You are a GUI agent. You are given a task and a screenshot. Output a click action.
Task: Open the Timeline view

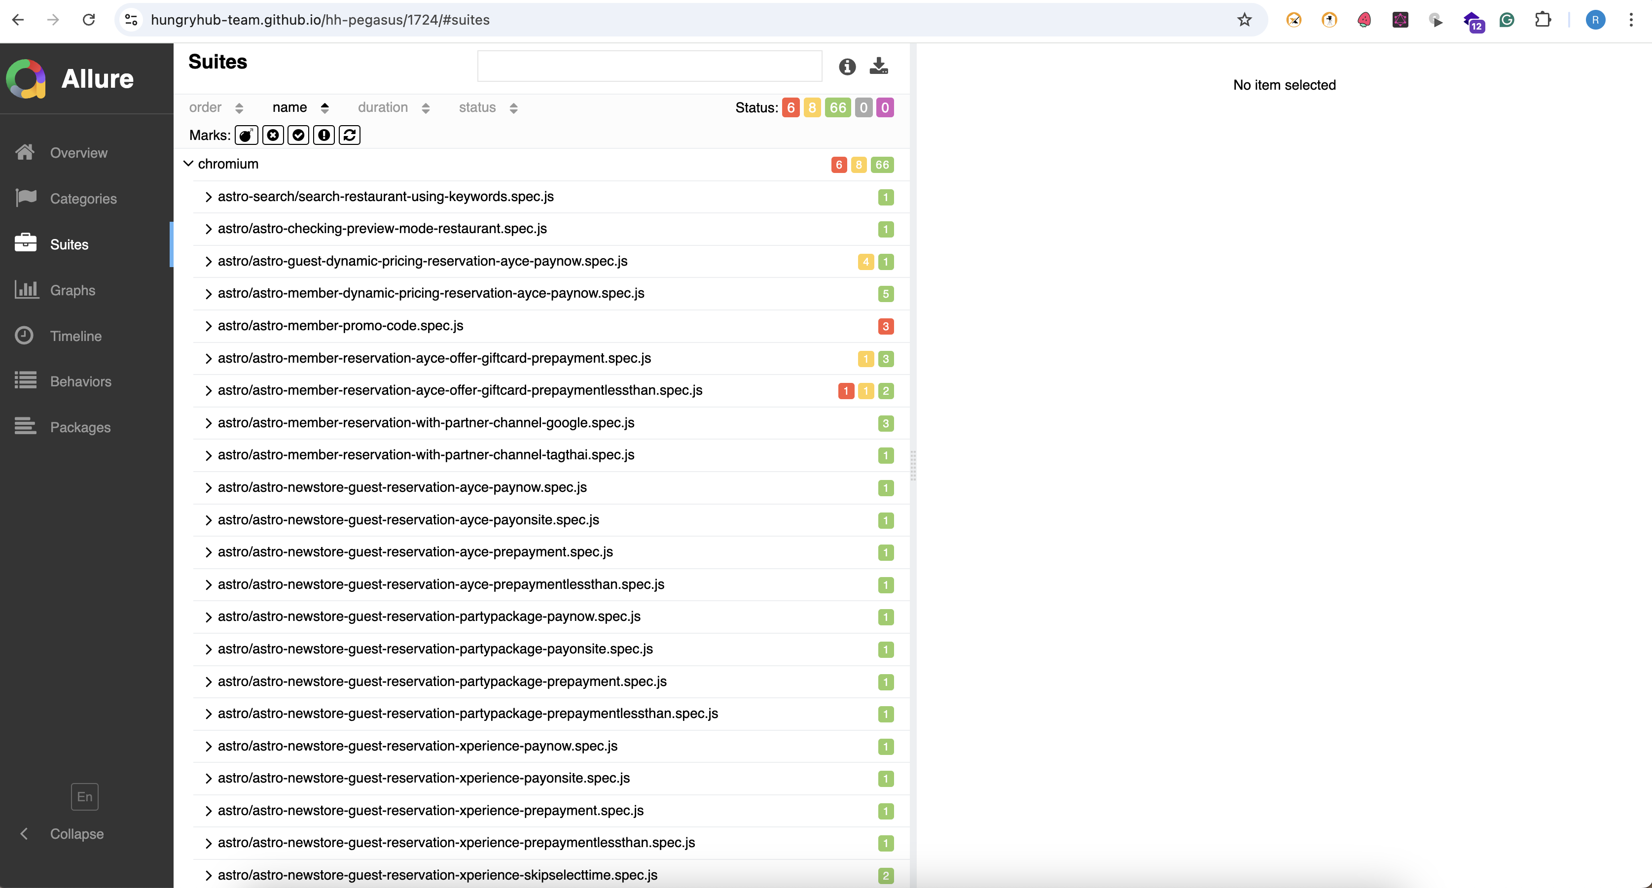point(75,336)
